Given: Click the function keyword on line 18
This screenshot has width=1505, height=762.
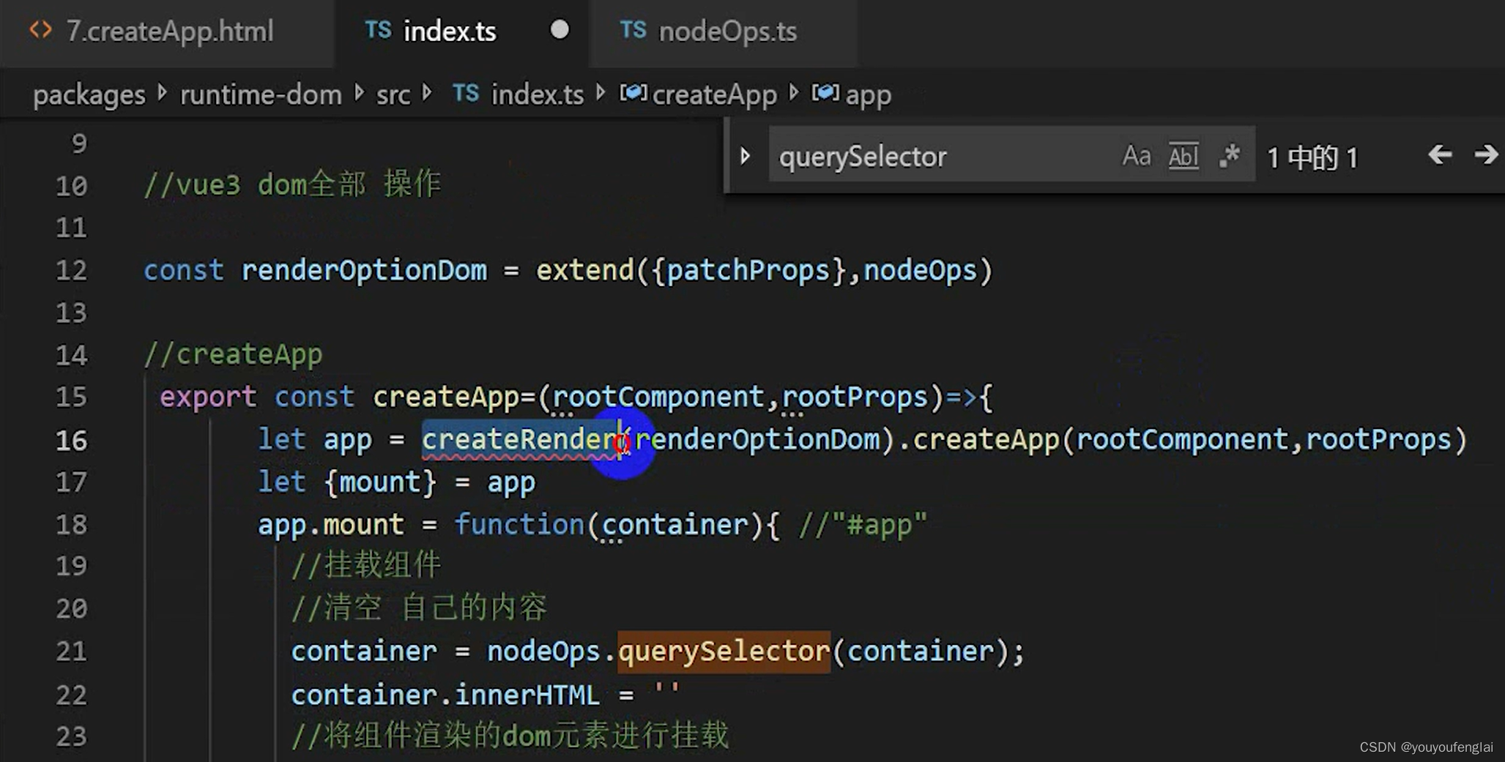Looking at the screenshot, I should pos(519,525).
